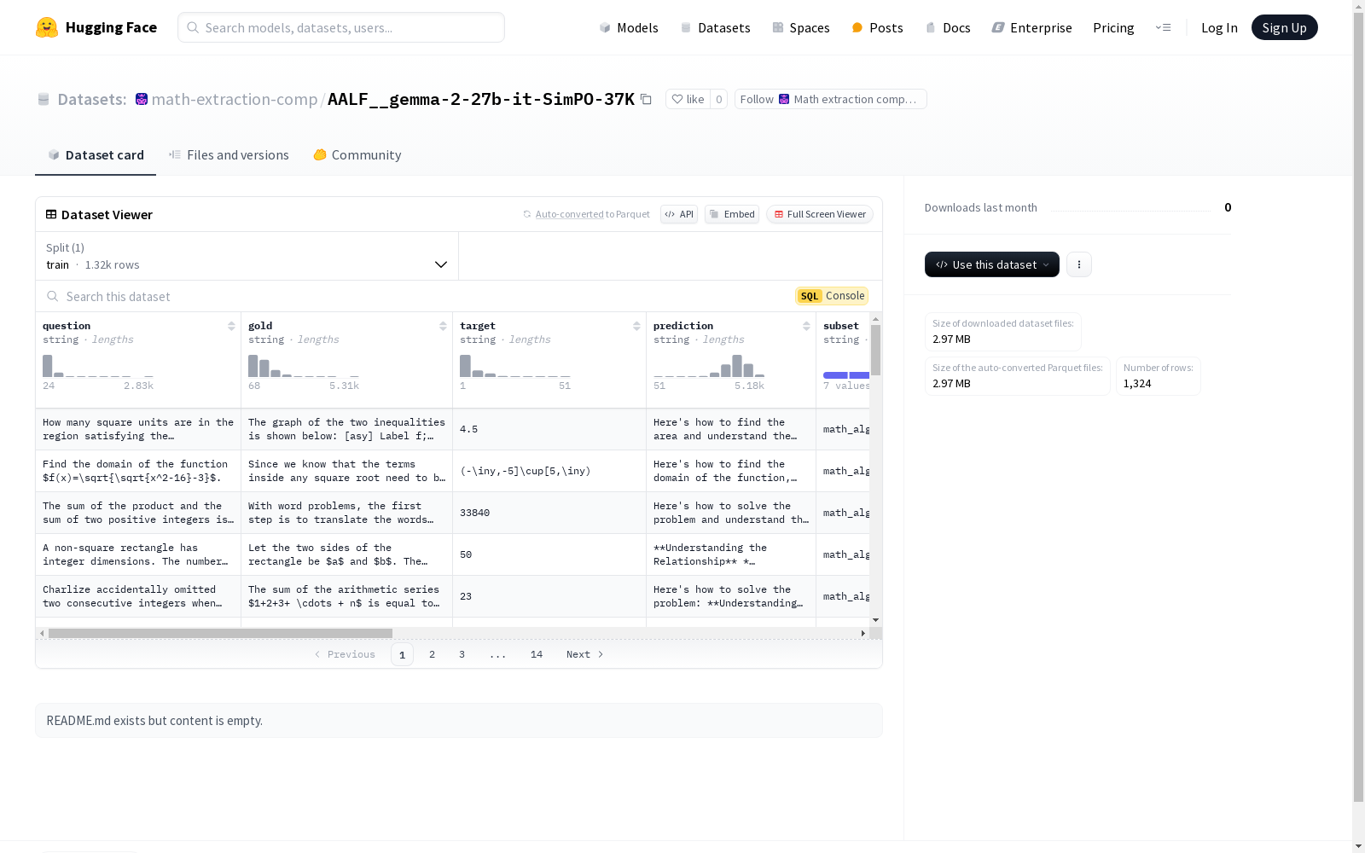The image size is (1365, 853).
Task: Go to the Pricing page
Action: tap(1113, 27)
